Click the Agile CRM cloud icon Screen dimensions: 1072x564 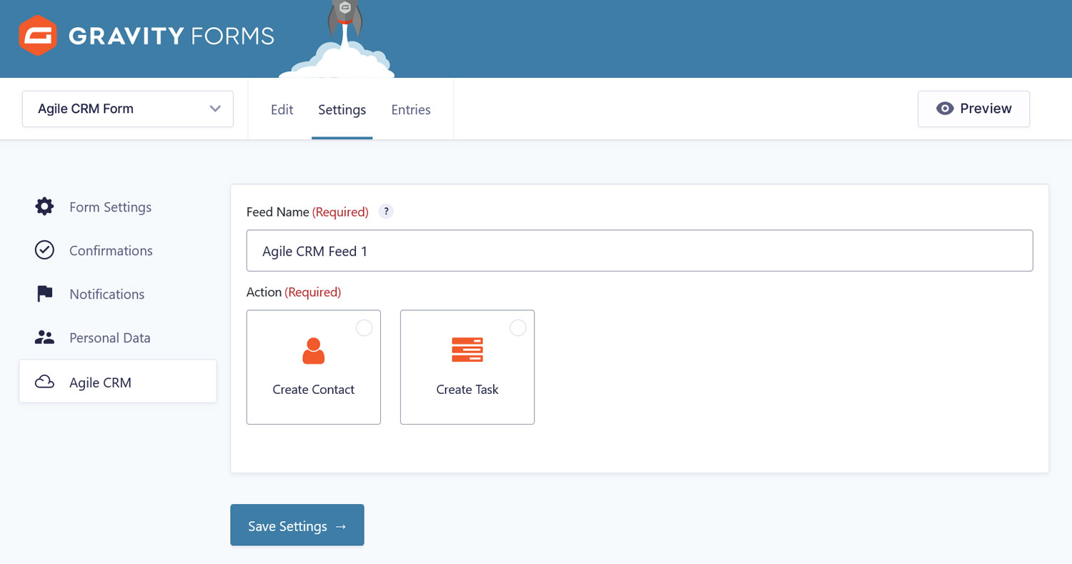44,382
